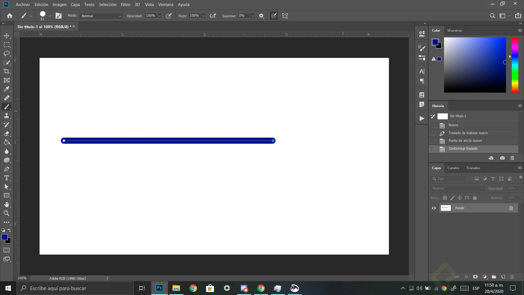This screenshot has height=295, width=524.
Task: Click the color field picker square
Action: 475,65
